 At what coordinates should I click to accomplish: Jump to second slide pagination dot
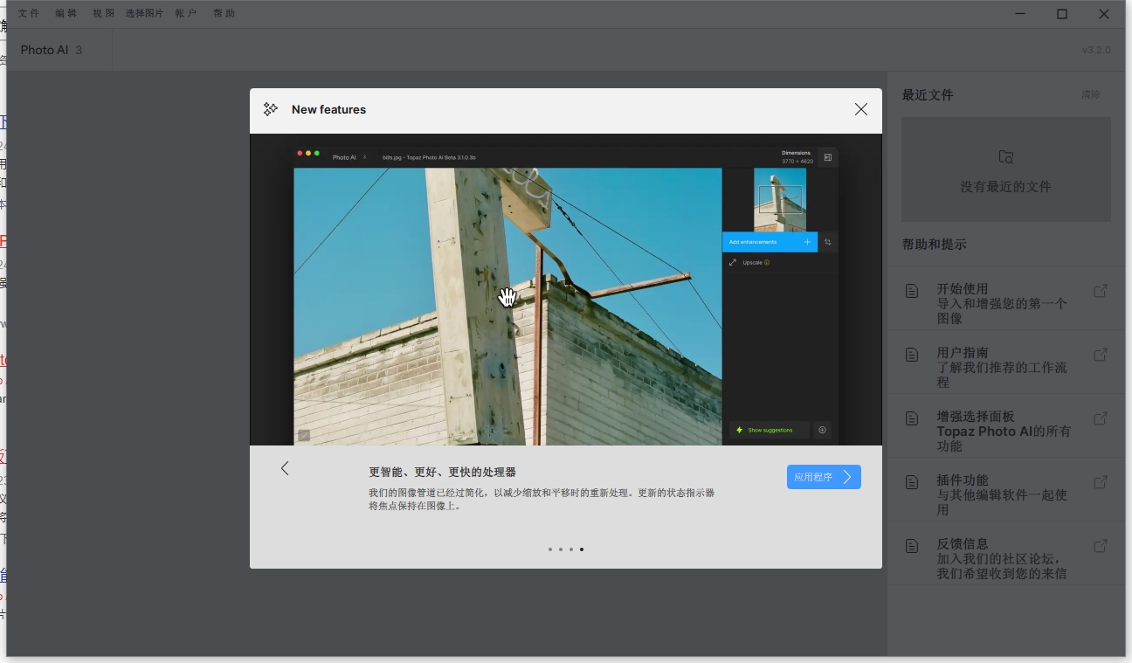coord(561,549)
